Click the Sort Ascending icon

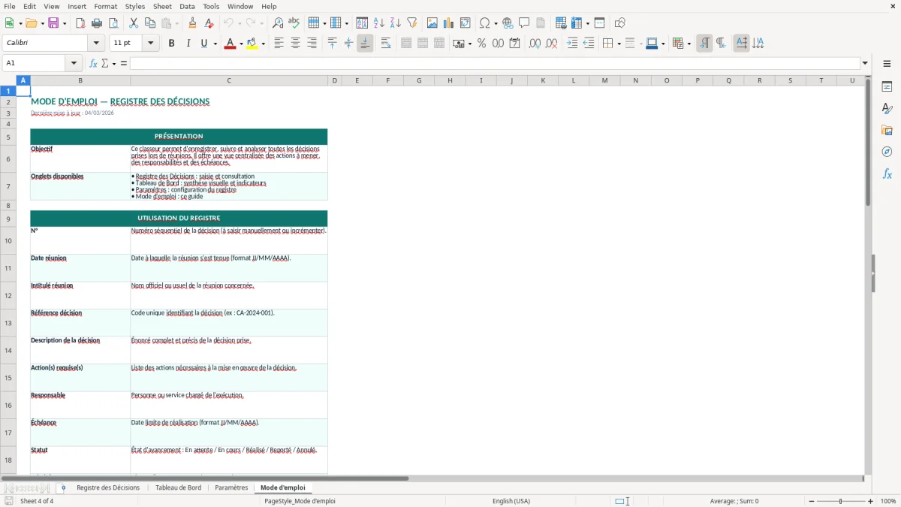point(379,23)
